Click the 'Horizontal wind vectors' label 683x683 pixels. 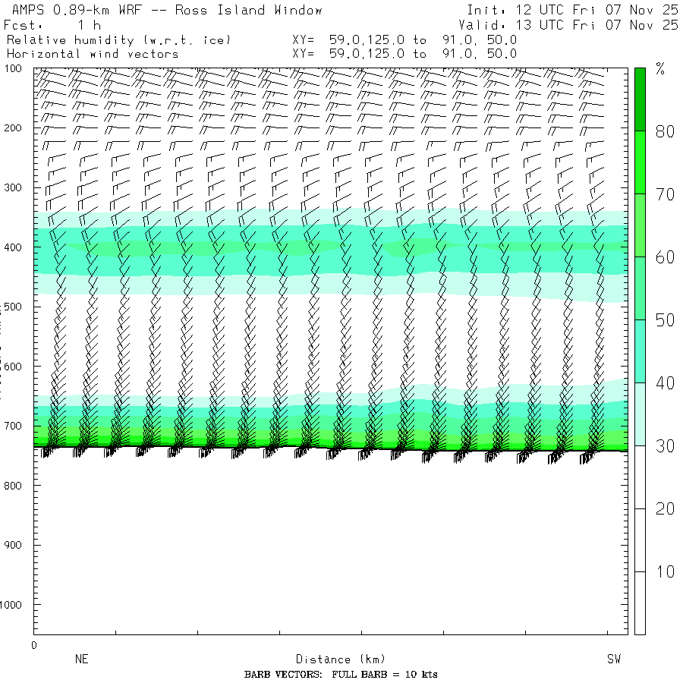pos(92,54)
